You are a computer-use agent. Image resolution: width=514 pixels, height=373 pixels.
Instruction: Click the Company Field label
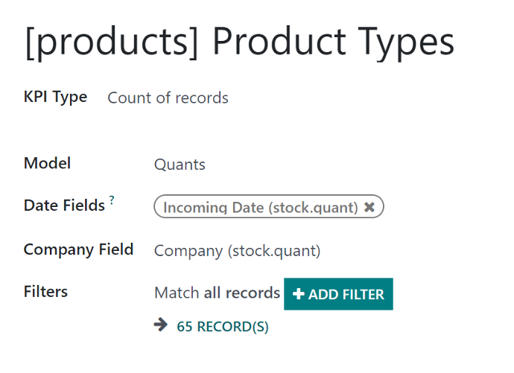(x=78, y=250)
